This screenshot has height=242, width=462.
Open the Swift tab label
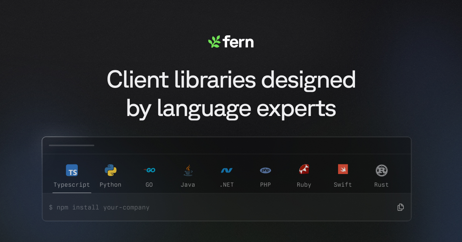tap(343, 185)
